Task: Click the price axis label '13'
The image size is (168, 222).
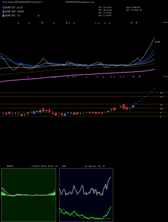Action: (161, 97)
